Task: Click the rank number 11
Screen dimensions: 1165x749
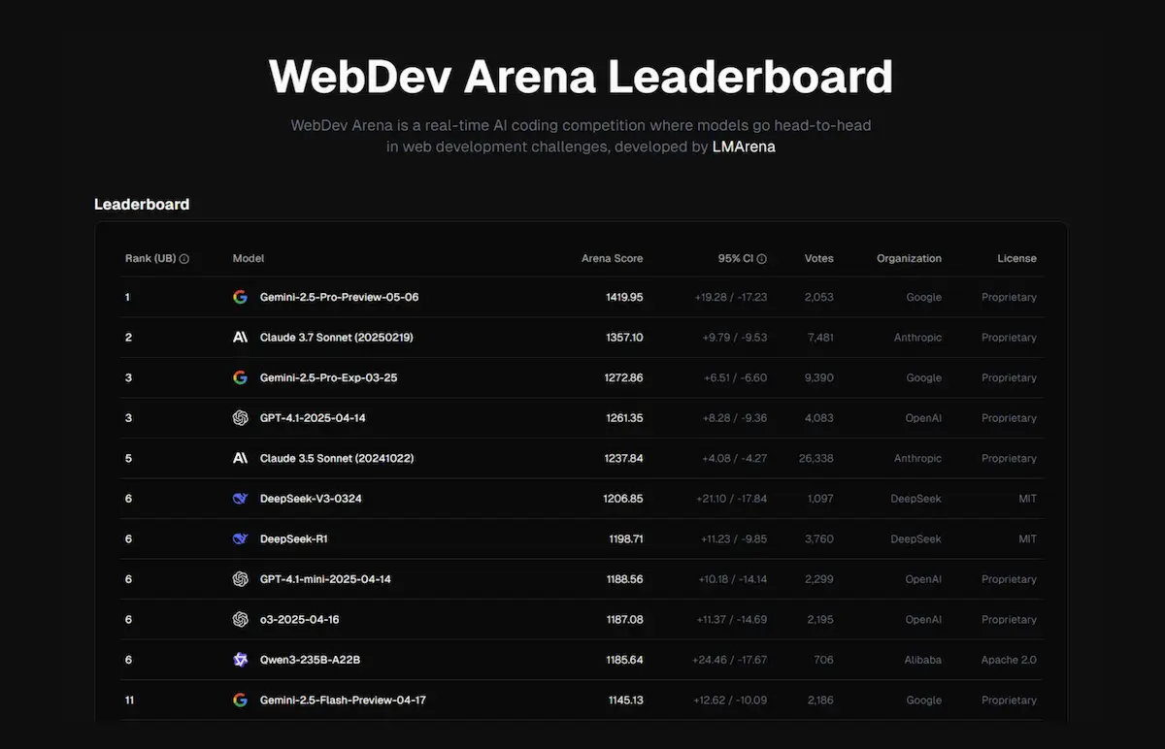Action: [x=129, y=700]
